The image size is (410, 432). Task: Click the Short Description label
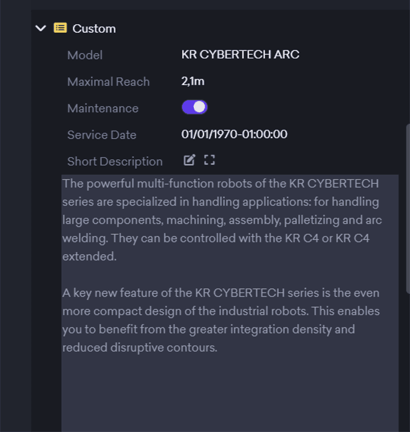[115, 162]
